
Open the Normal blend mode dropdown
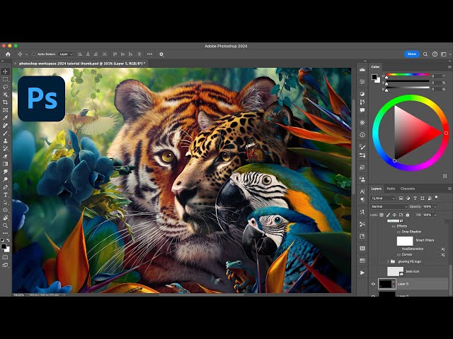click(388, 206)
